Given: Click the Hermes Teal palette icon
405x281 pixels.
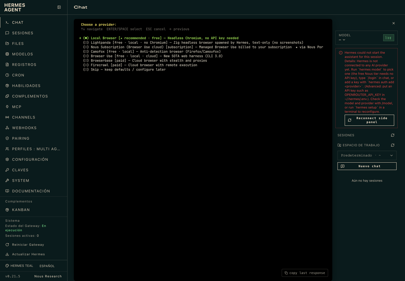Looking at the screenshot, I should click(x=7, y=266).
